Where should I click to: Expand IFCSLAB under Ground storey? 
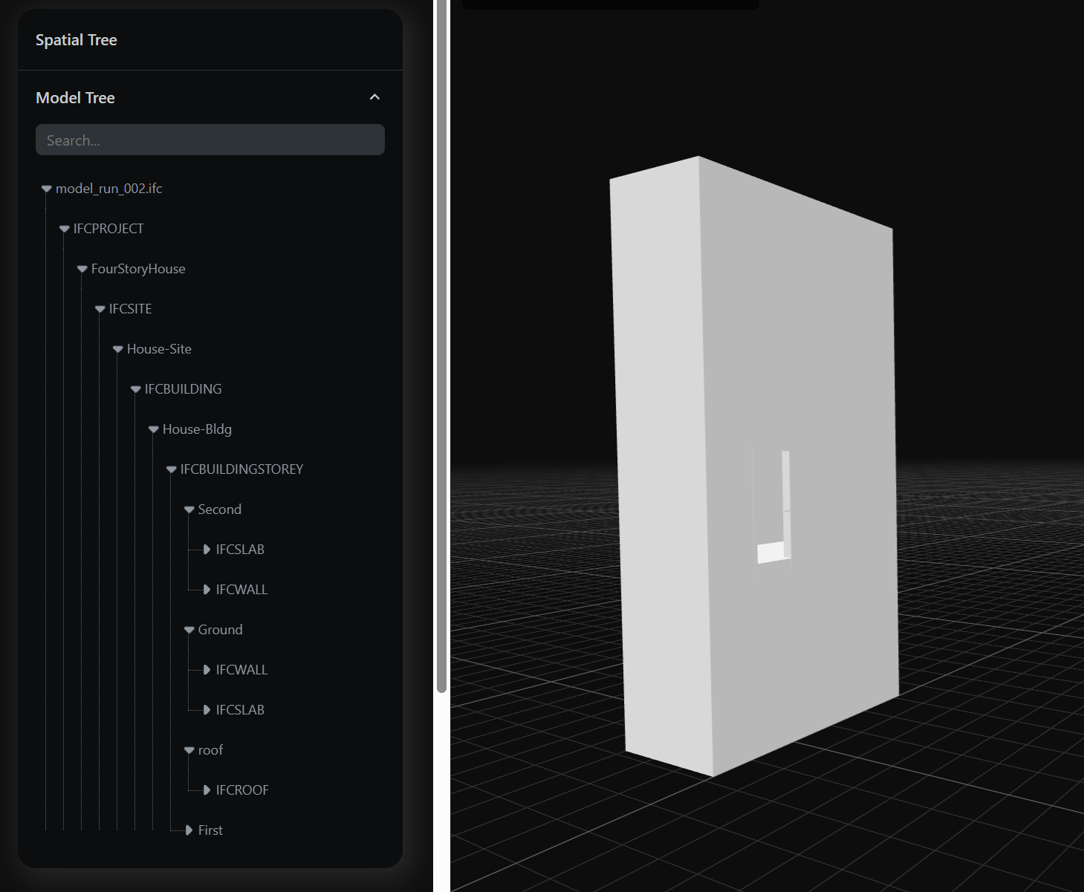[x=207, y=710]
